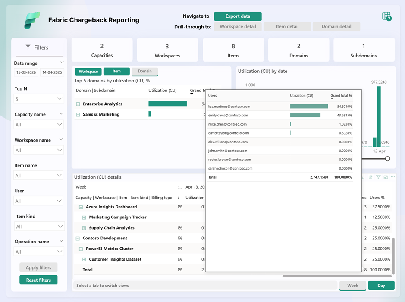Collapse the Contoso Development row
Viewport: 405px width, 302px height.
tap(78, 239)
